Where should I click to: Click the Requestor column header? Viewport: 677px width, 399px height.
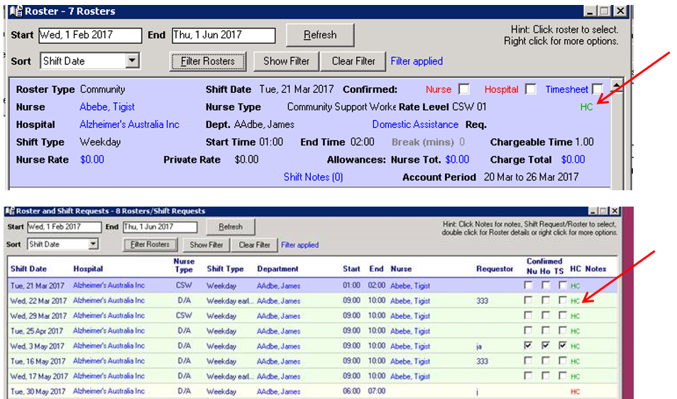(495, 268)
